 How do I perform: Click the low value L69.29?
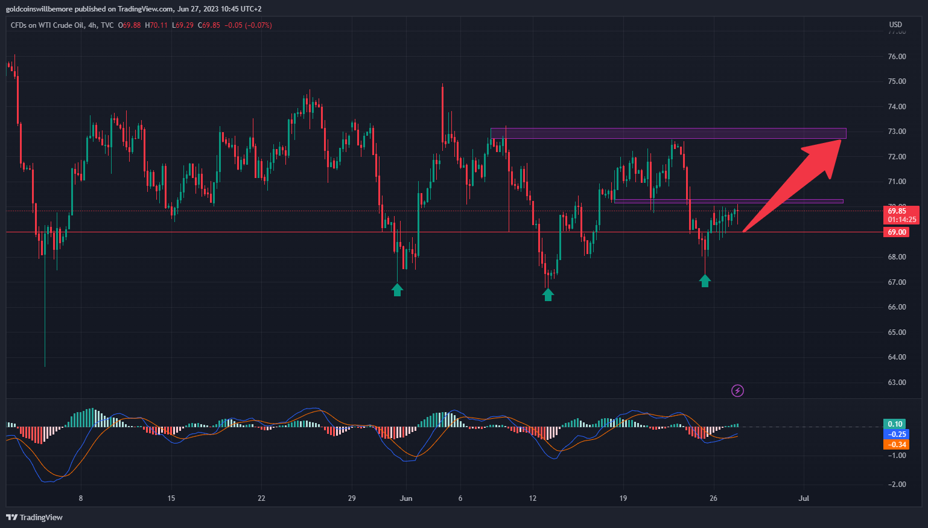pos(183,25)
